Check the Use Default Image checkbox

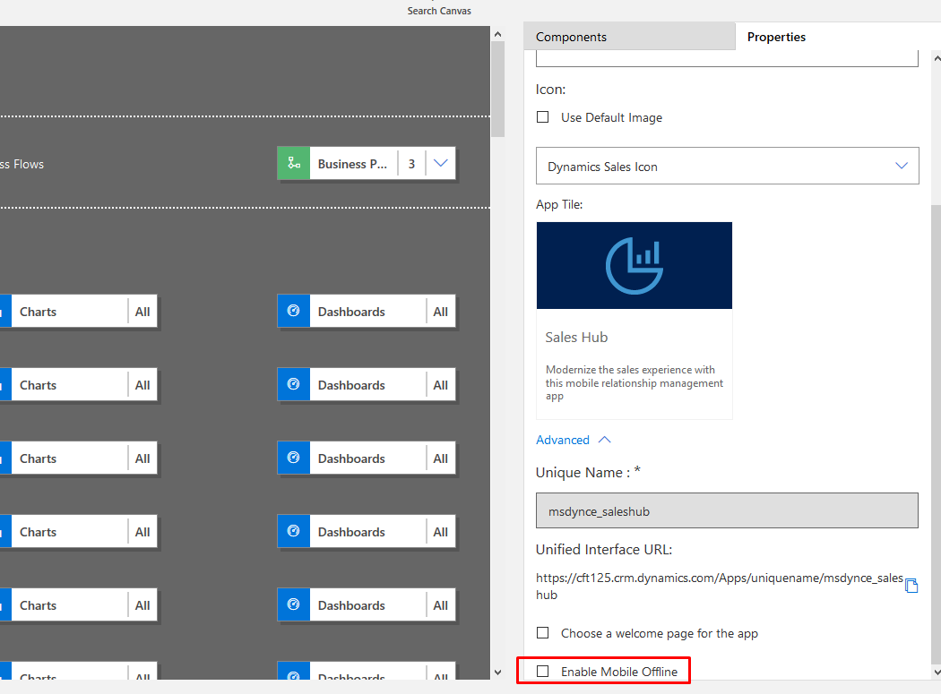click(542, 116)
